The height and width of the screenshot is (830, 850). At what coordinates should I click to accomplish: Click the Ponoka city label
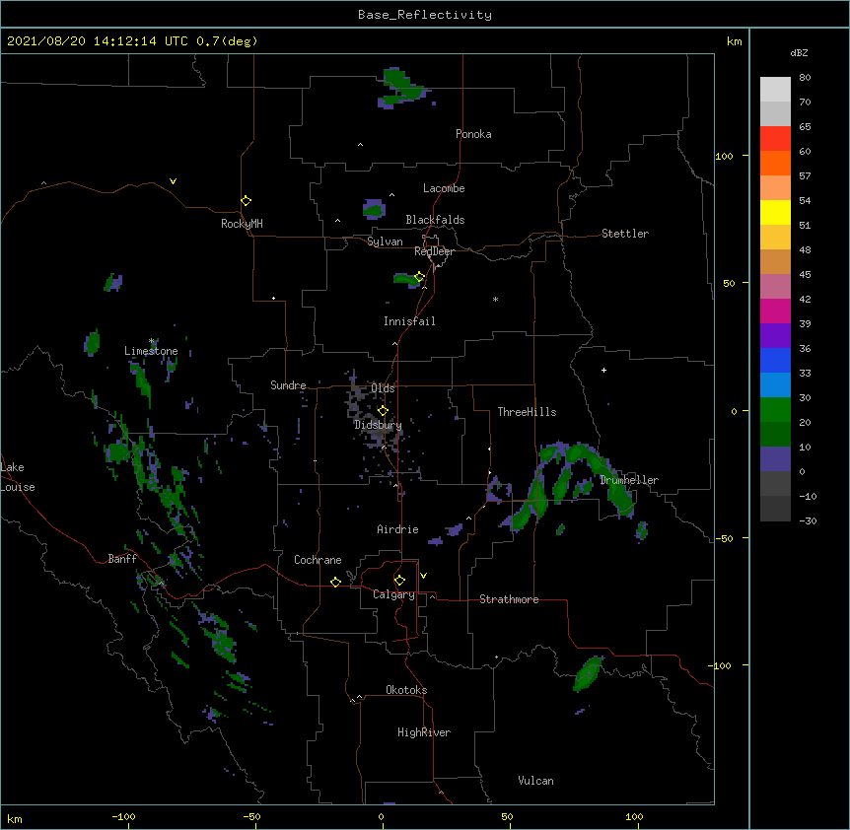tap(473, 134)
